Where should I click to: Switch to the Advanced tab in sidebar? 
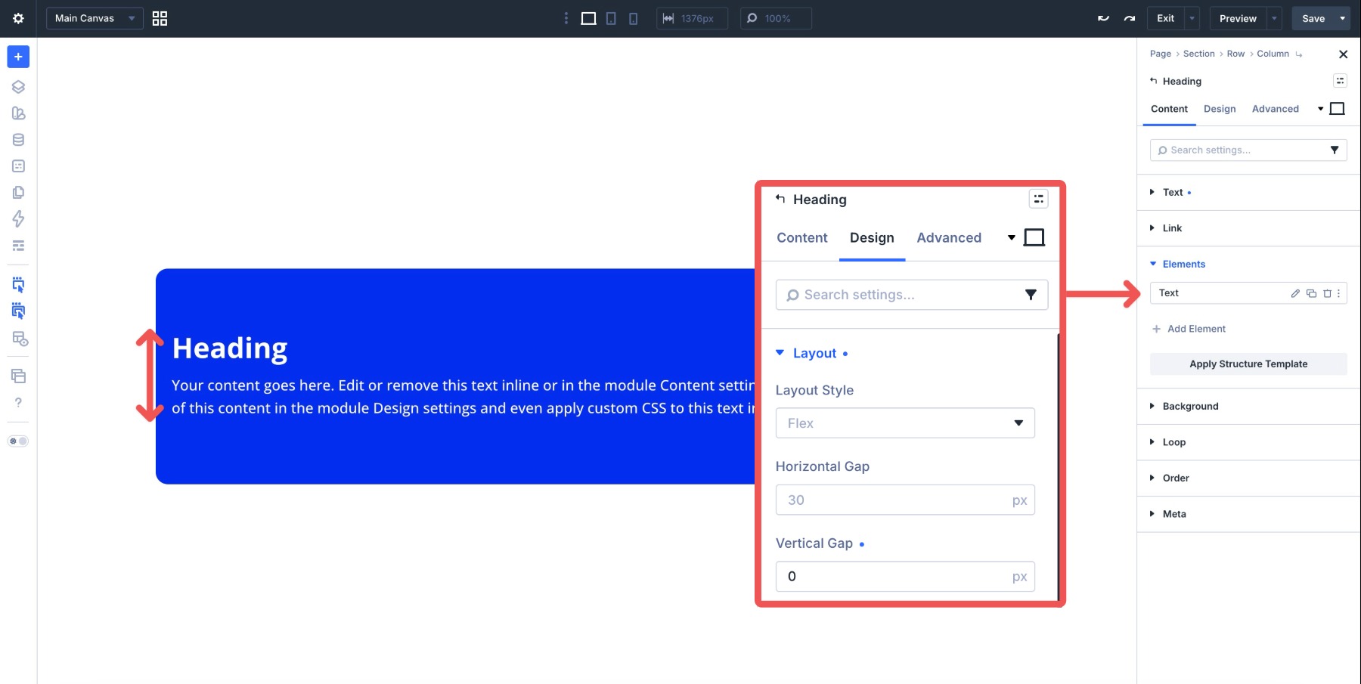point(1275,109)
